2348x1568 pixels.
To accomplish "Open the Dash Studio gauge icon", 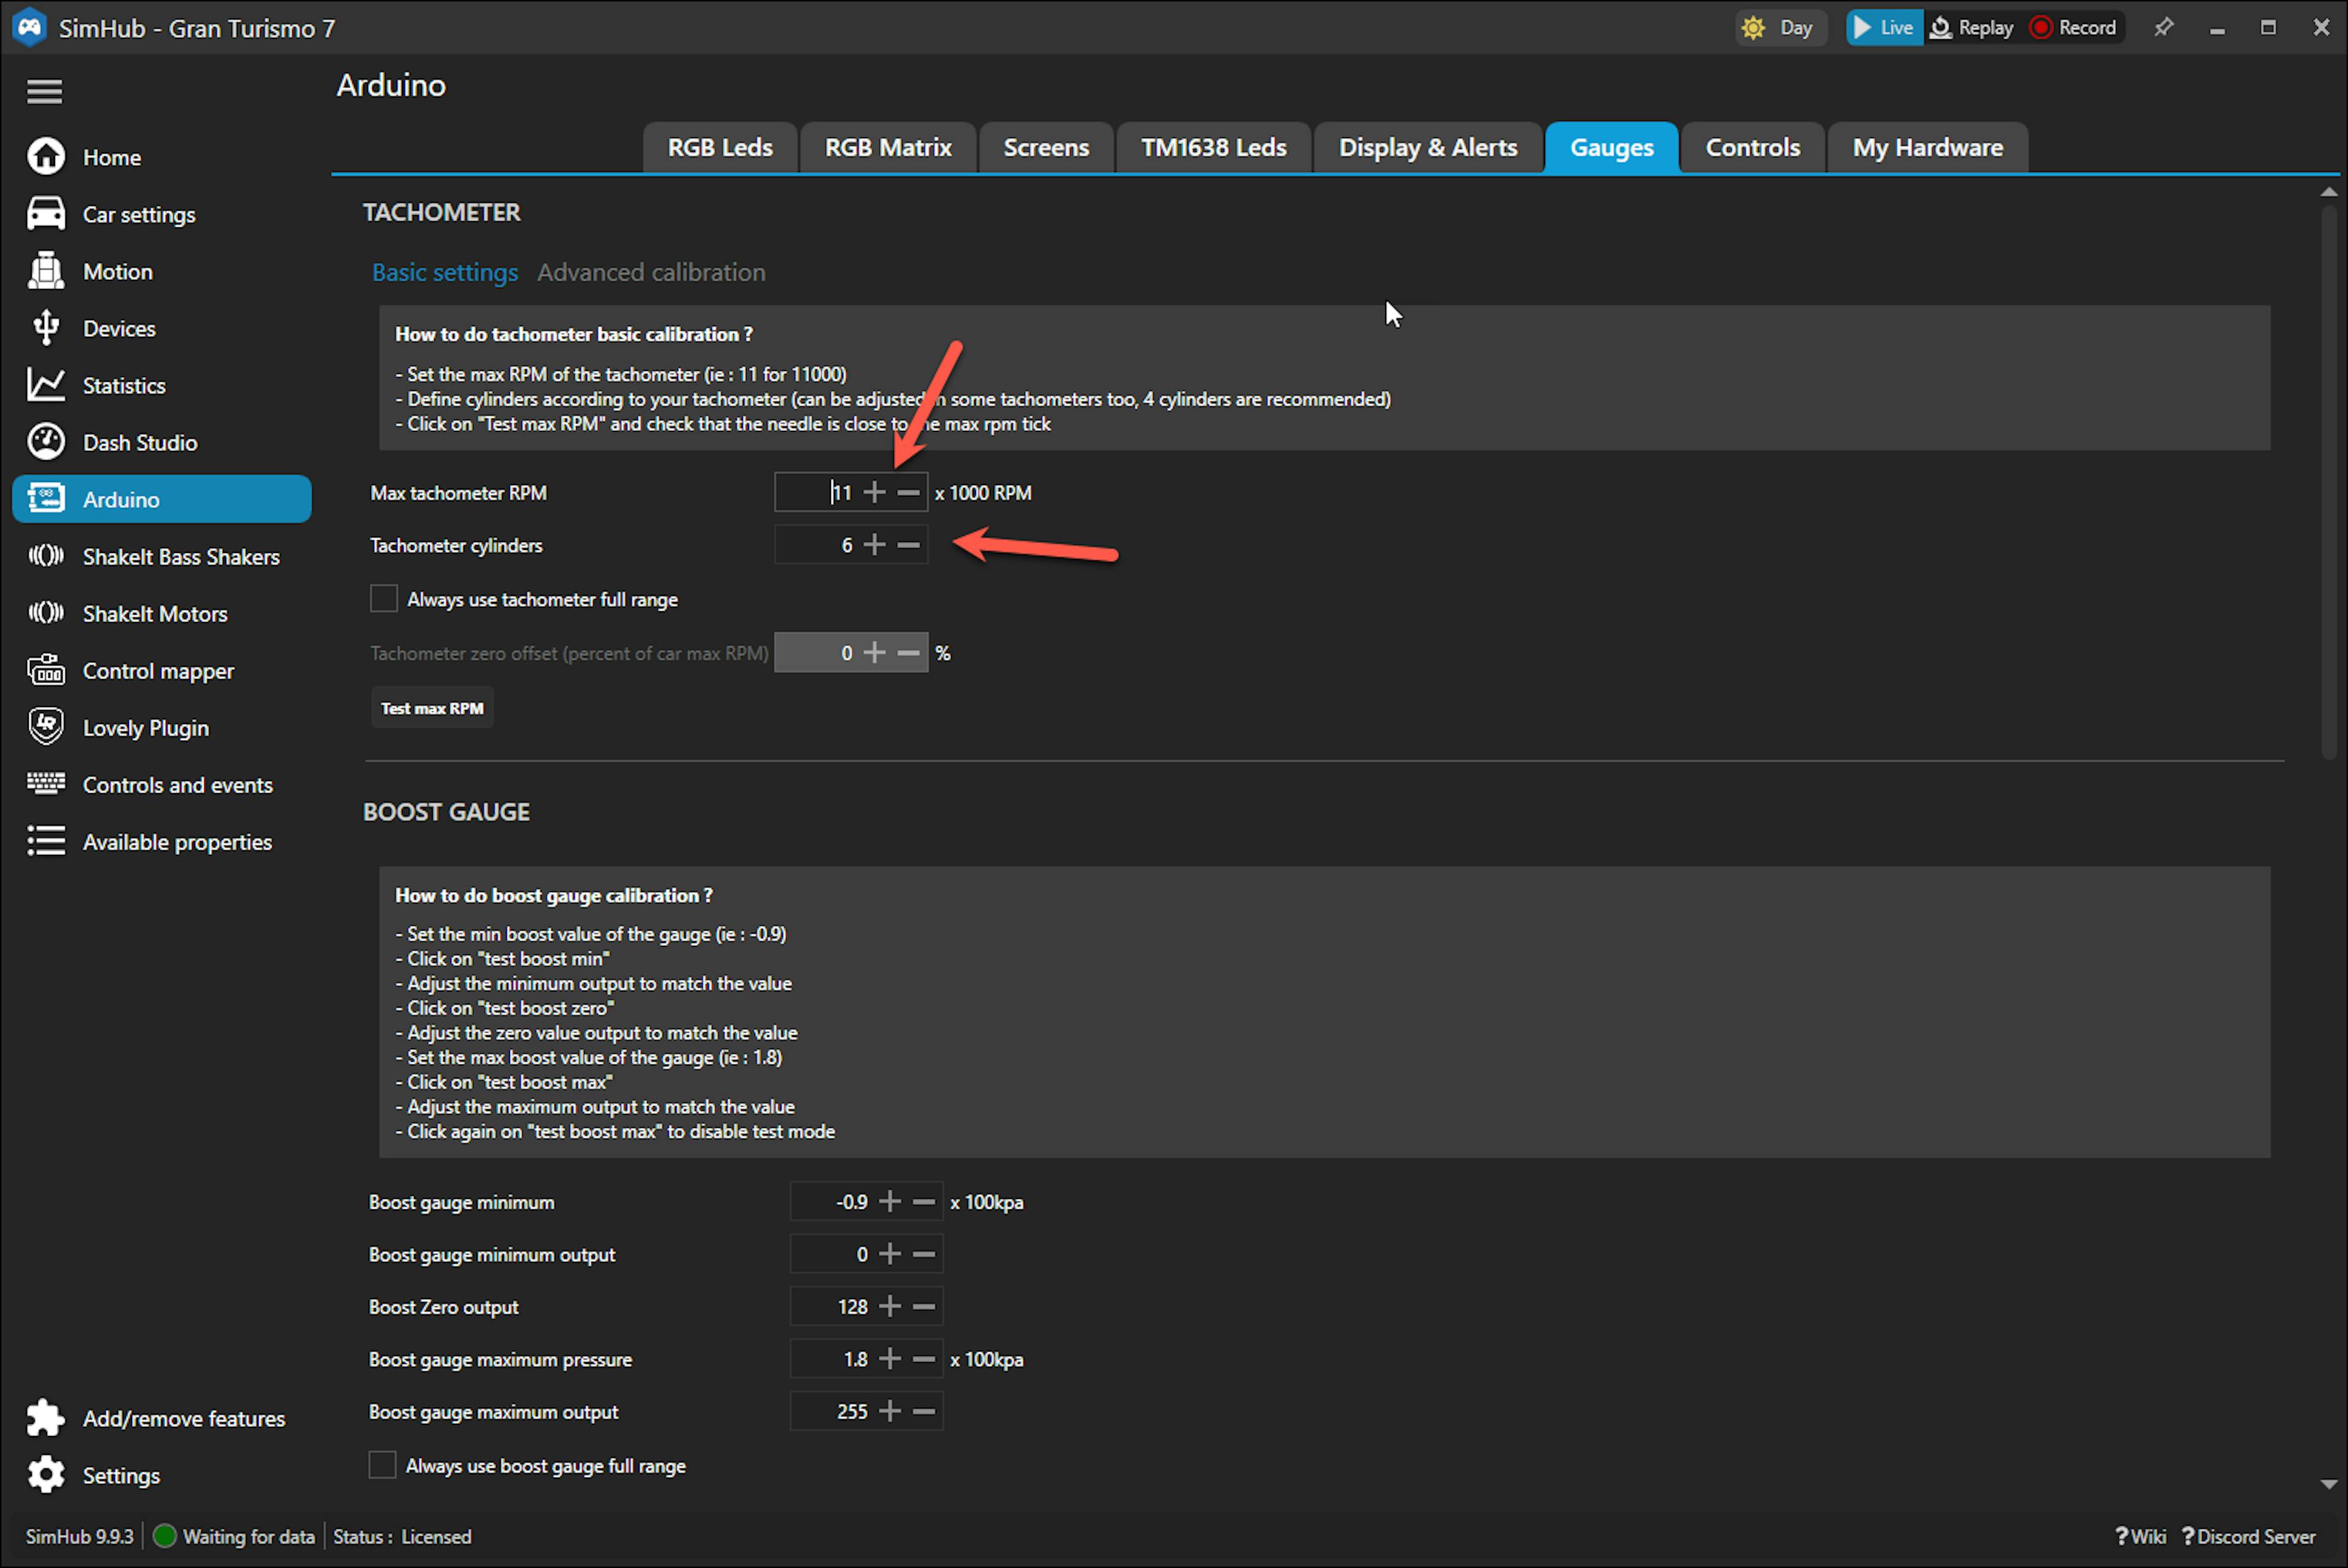I will pyautogui.click(x=46, y=442).
